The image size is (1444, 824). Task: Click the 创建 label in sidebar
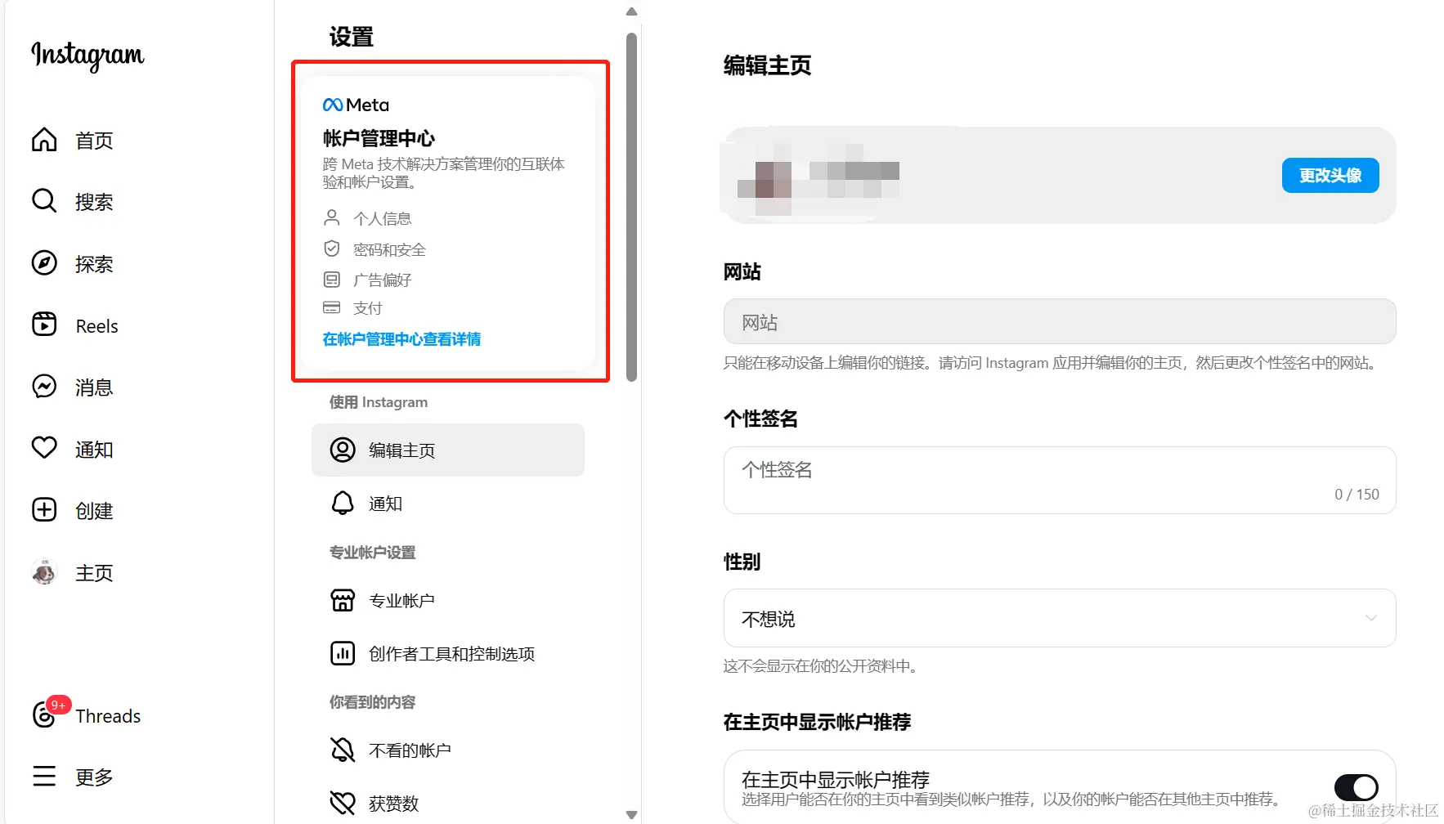[94, 511]
